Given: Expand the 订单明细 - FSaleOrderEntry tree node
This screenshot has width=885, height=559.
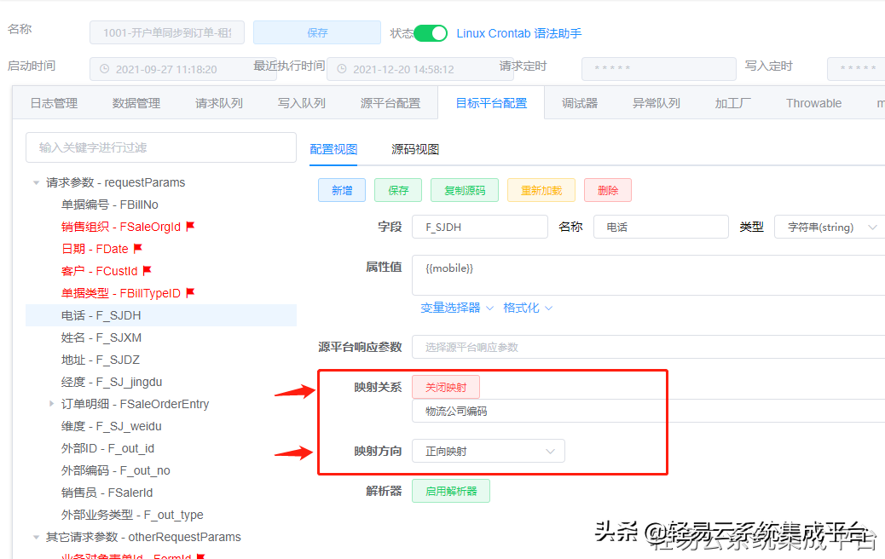Looking at the screenshot, I should point(53,404).
